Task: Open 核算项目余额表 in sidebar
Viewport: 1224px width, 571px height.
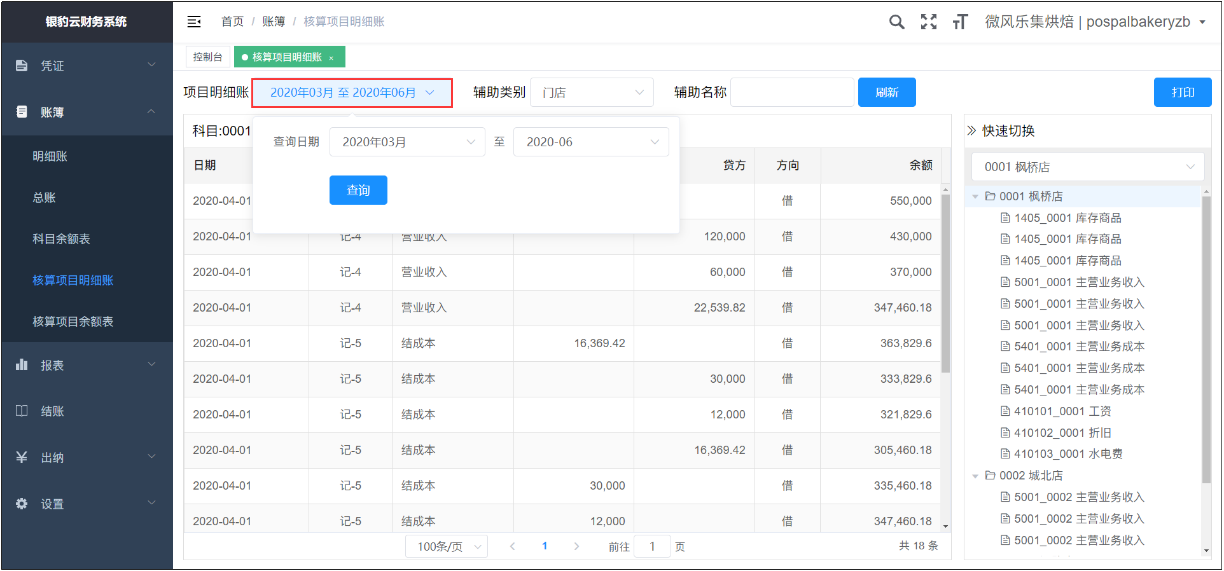Action: pyautogui.click(x=73, y=322)
